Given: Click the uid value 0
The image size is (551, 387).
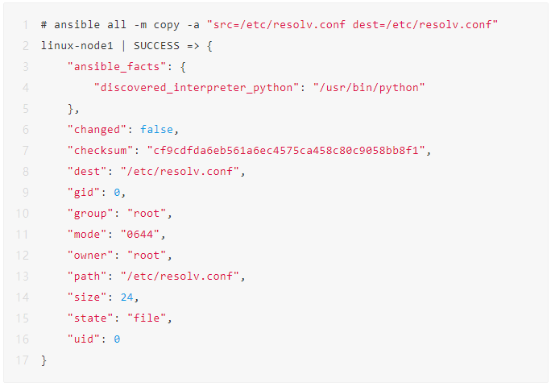Looking at the screenshot, I should click(117, 339).
